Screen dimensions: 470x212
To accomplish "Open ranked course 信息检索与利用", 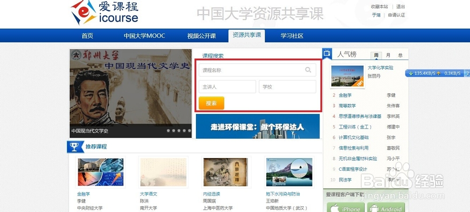I will [x=353, y=148].
